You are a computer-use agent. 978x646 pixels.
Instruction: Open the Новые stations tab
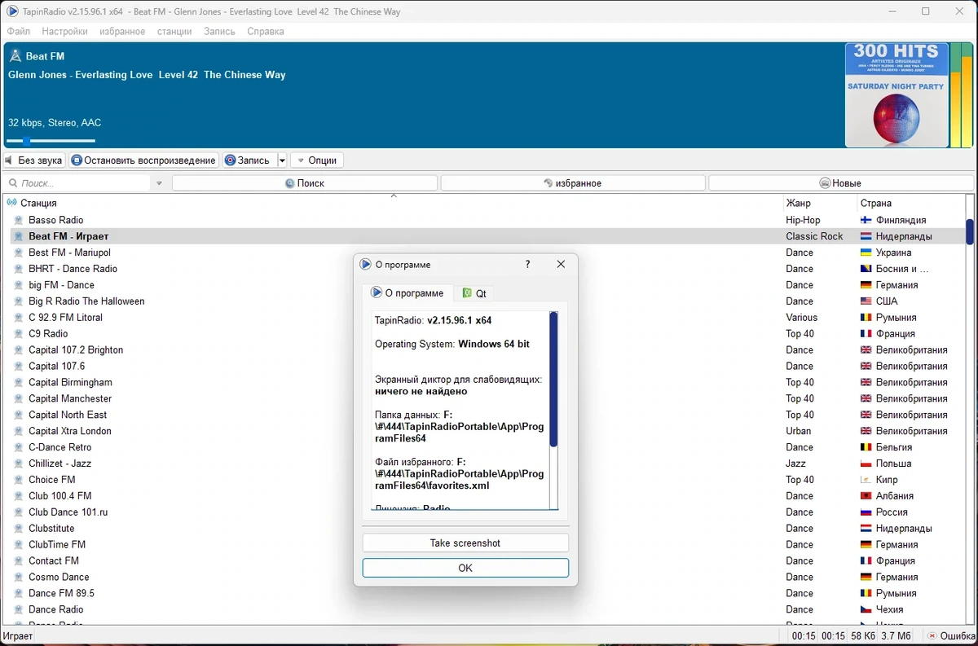point(840,183)
